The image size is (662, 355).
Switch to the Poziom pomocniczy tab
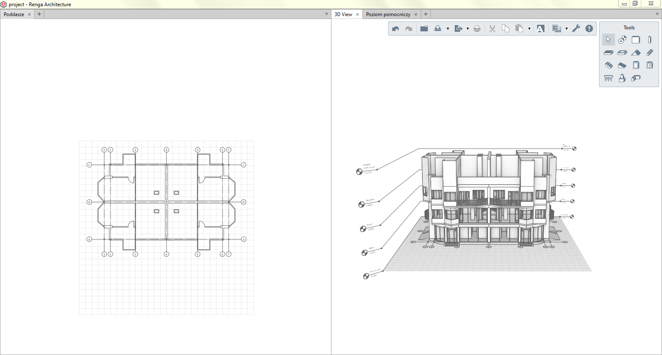pyautogui.click(x=388, y=14)
